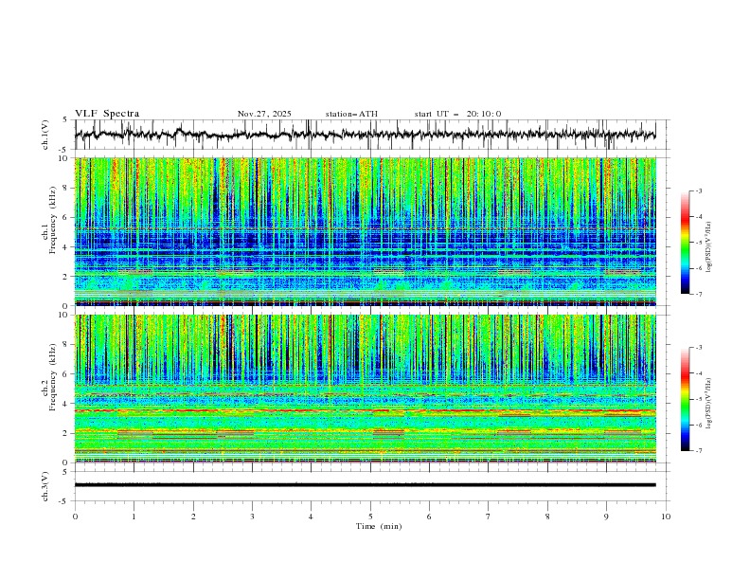This screenshot has width=750, height=580.
Task: Click the "station=ATH" header label
Action: click(351, 114)
